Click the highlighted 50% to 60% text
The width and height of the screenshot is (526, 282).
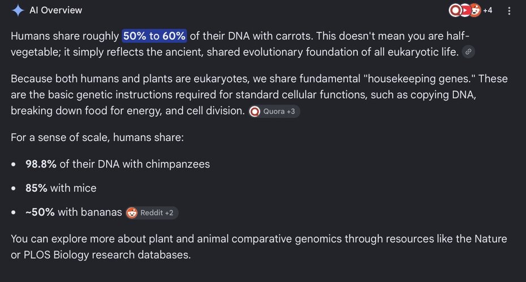pos(154,36)
